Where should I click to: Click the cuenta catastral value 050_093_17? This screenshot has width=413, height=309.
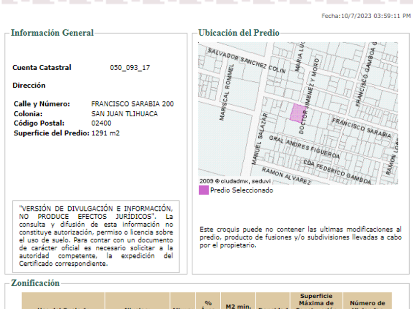pos(130,68)
